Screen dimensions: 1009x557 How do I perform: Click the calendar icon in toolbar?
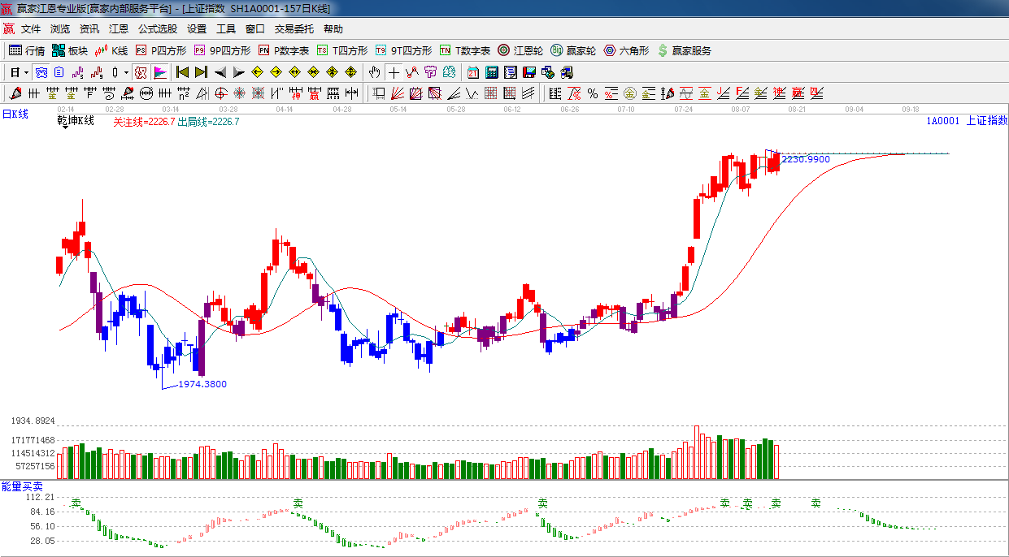point(472,72)
